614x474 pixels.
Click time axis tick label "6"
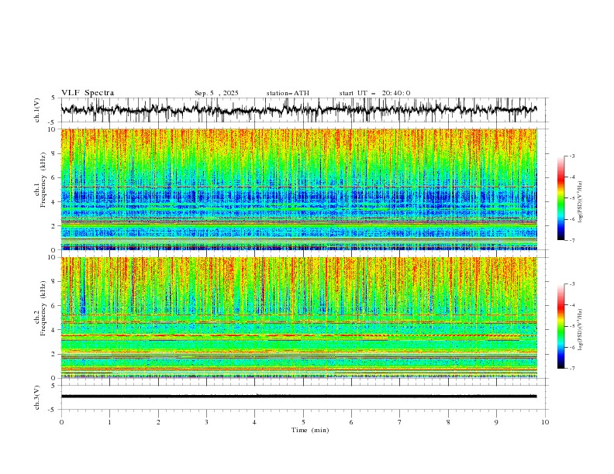point(351,422)
